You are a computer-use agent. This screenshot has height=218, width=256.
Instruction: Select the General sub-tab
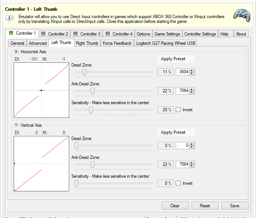tap(17, 43)
